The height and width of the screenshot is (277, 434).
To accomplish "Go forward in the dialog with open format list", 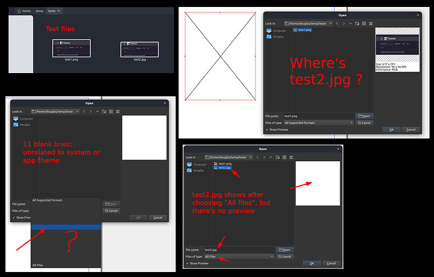I will pos(91,111).
